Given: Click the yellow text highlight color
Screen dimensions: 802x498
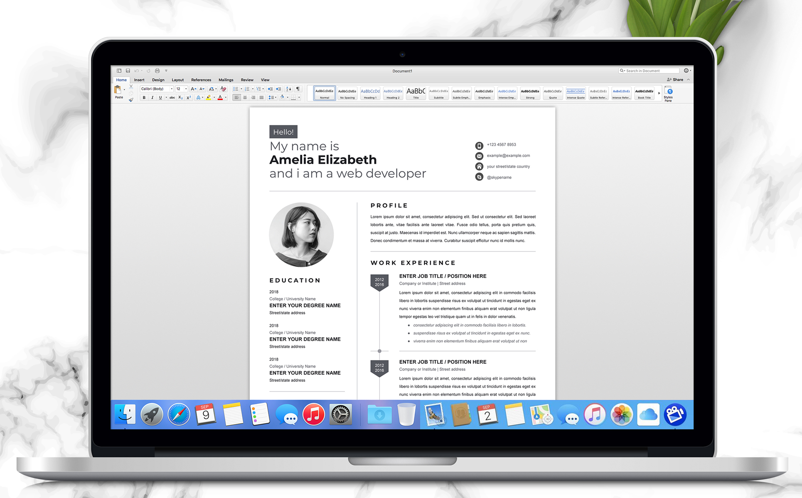Looking at the screenshot, I should coord(209,98).
